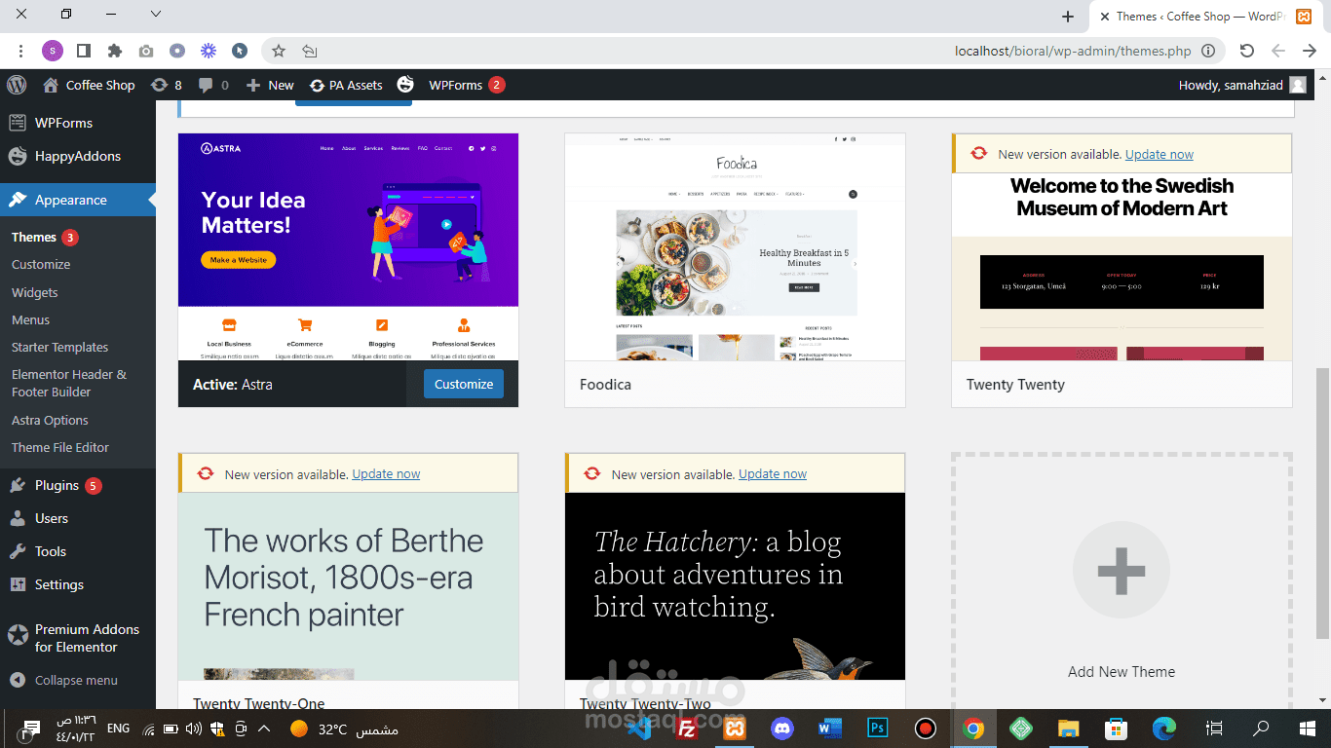Open the Howdy, samahziad account menu
Viewport: 1331px width, 748px height.
tap(1242, 85)
